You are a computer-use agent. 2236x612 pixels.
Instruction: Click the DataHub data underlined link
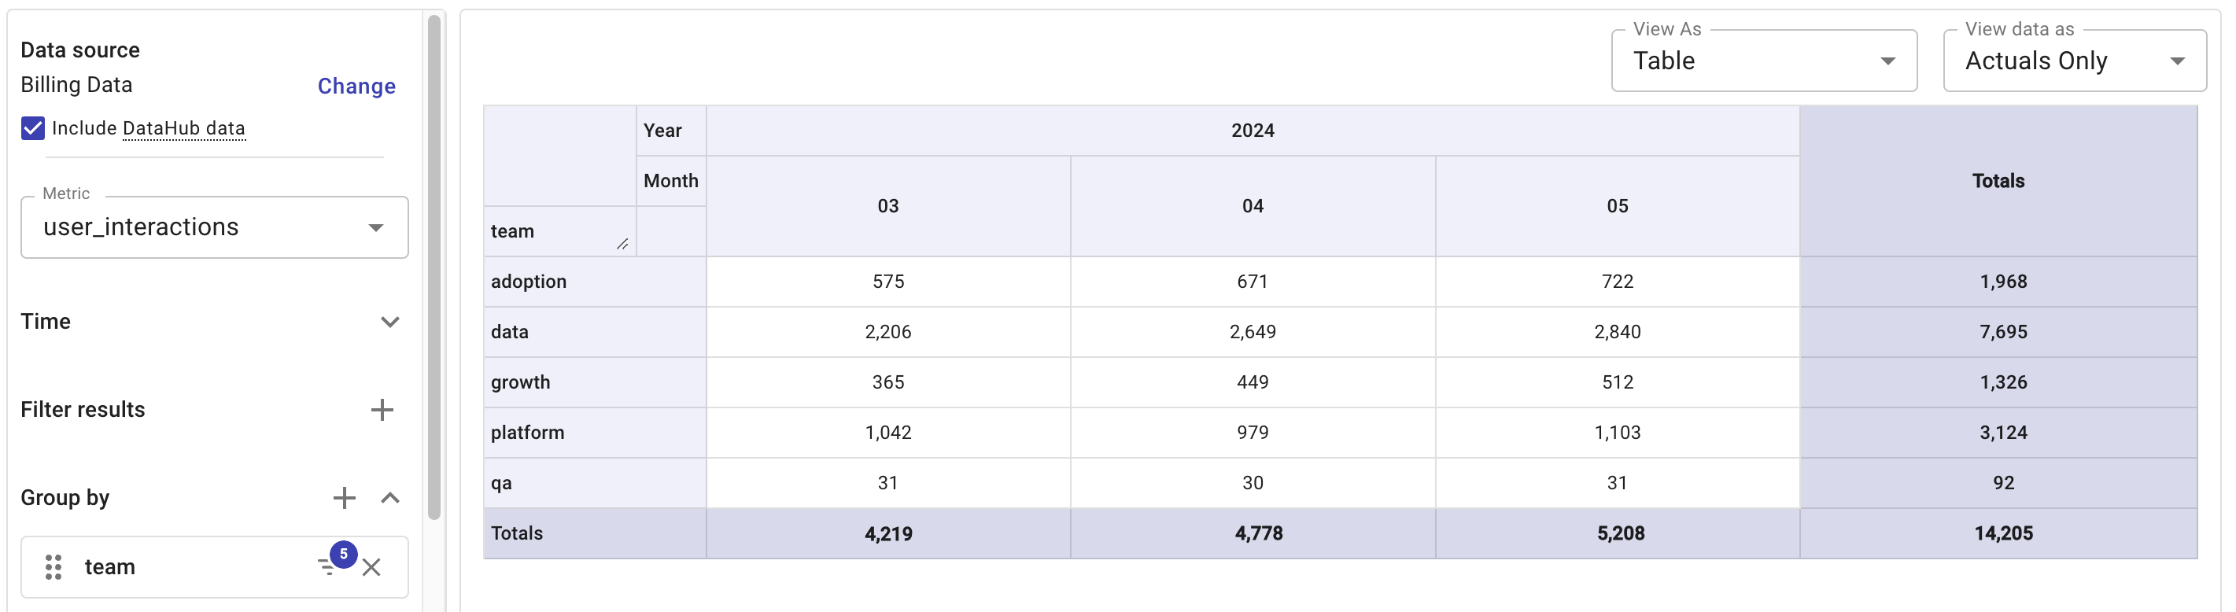pyautogui.click(x=183, y=128)
